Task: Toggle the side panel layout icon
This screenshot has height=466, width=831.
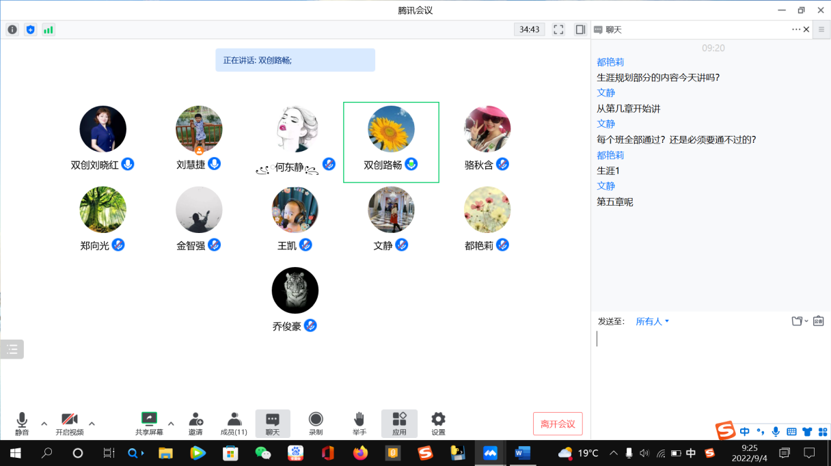Action: (580, 29)
